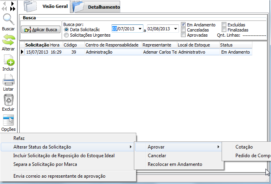This screenshot has height=184, width=271.
Task: Open the end date dropdown calendar
Action: pyautogui.click(x=175, y=29)
